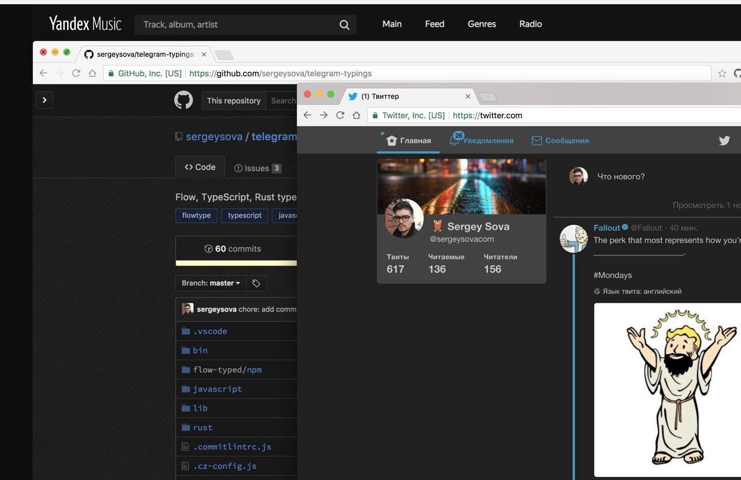
Task: Open Radio in Yandex Music
Action: (530, 24)
